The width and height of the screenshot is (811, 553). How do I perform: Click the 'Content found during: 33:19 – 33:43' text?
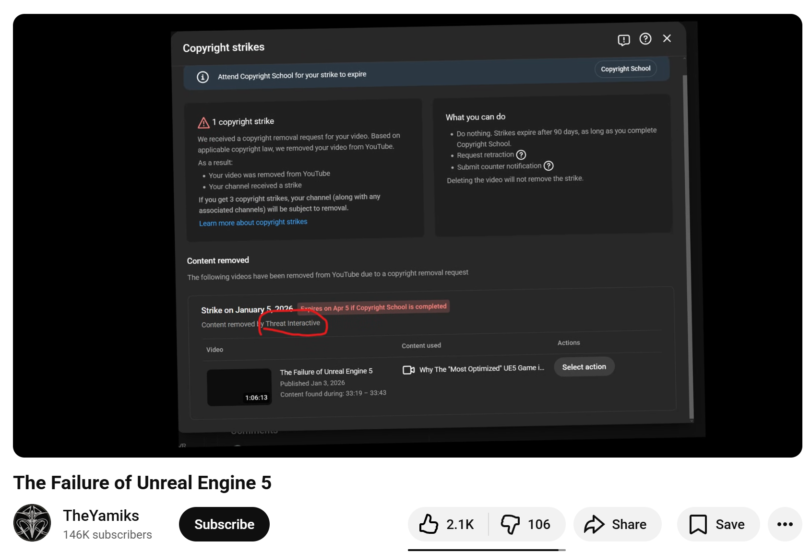point(333,393)
